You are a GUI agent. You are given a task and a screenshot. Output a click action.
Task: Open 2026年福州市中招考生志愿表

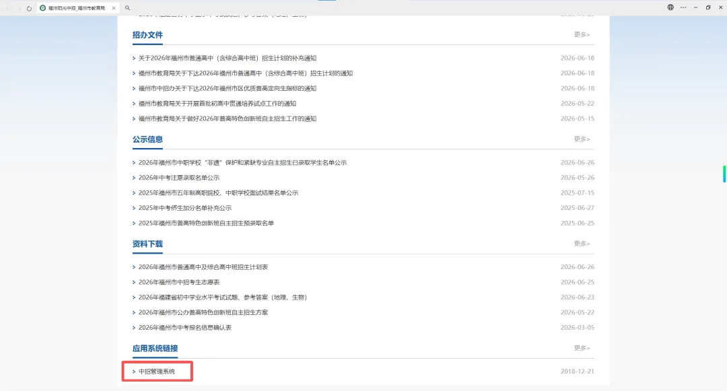(x=179, y=282)
